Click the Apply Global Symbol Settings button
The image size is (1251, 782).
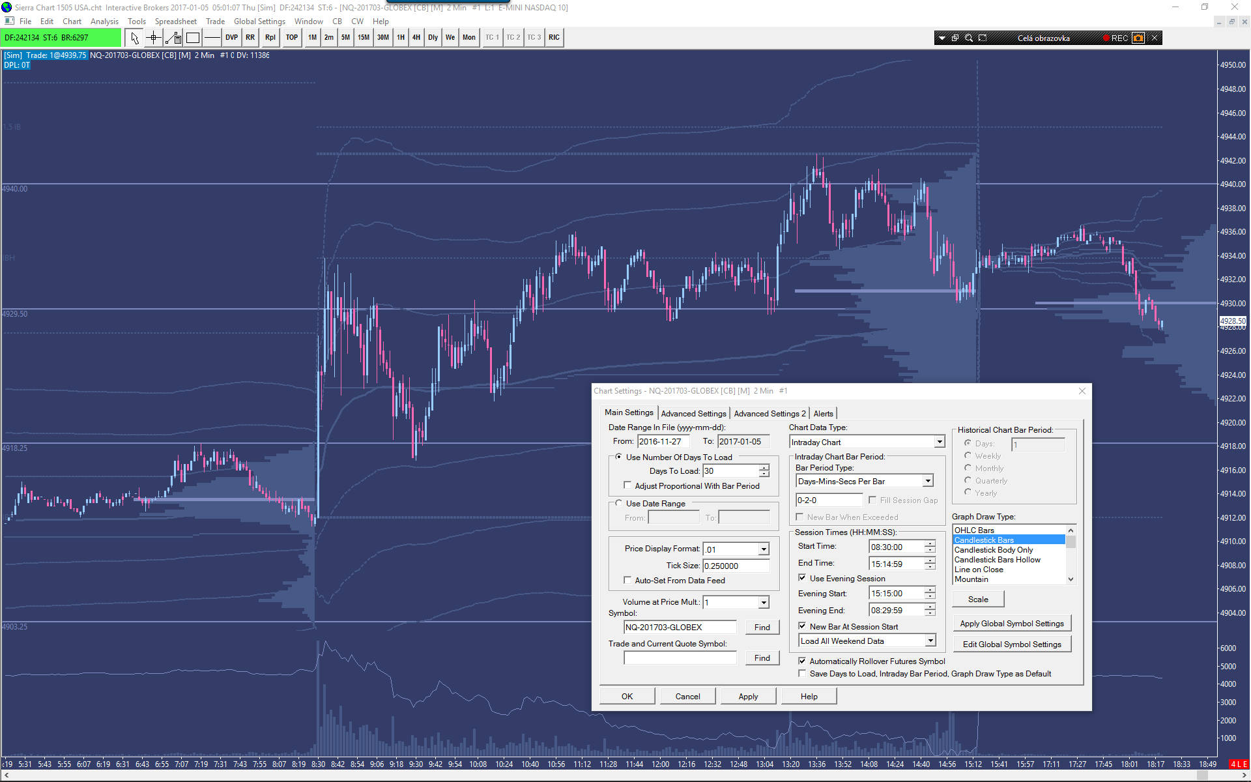[x=1011, y=624]
